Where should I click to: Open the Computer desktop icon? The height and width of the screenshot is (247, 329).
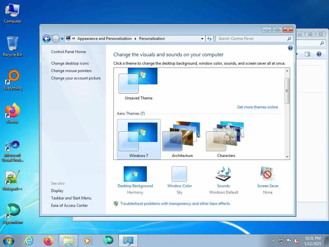pyautogui.click(x=13, y=13)
